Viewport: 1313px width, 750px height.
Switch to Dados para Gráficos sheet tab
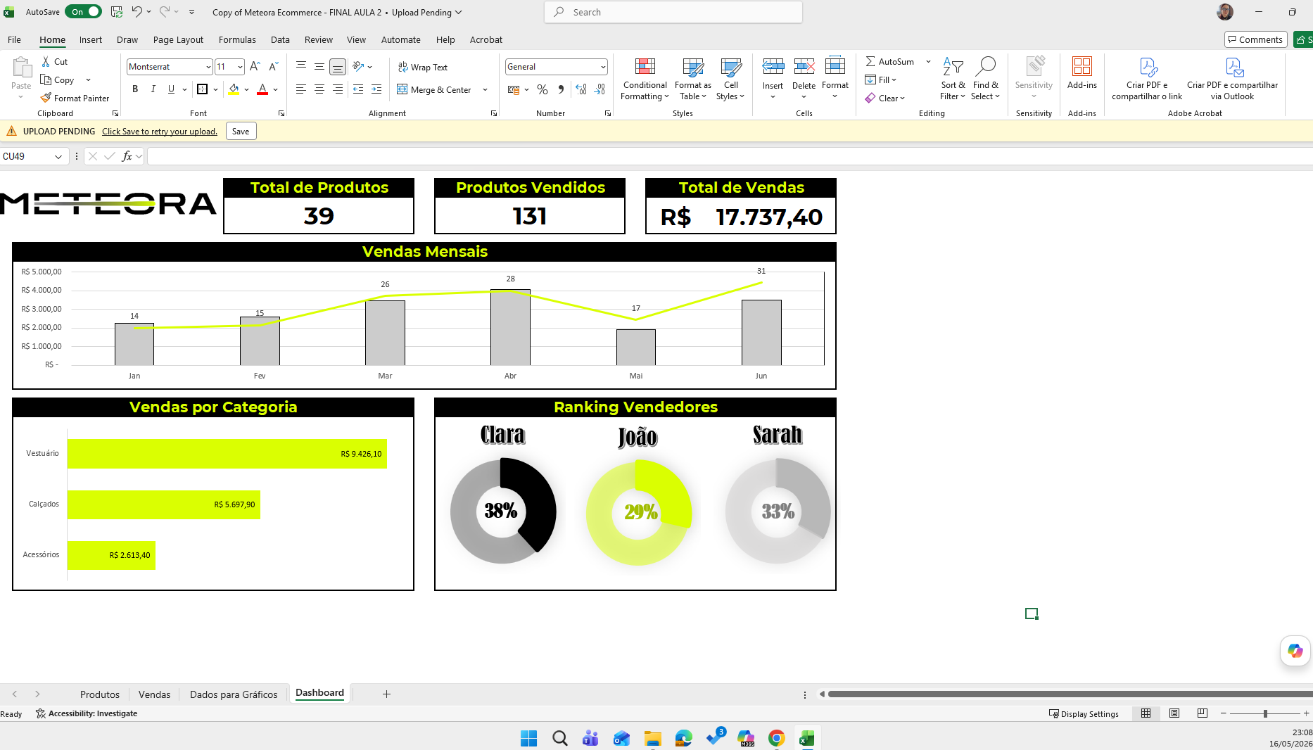[234, 694]
